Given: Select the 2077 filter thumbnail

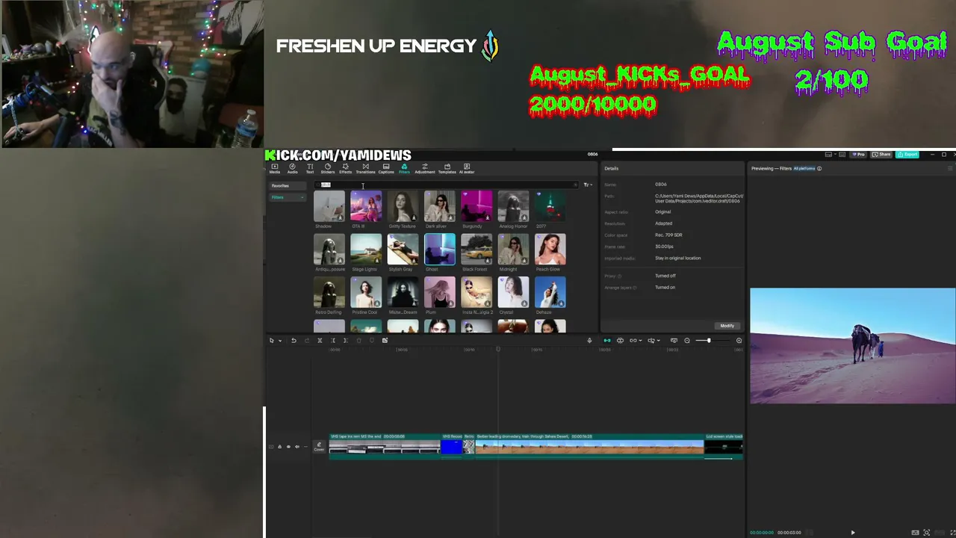Looking at the screenshot, I should [550, 205].
